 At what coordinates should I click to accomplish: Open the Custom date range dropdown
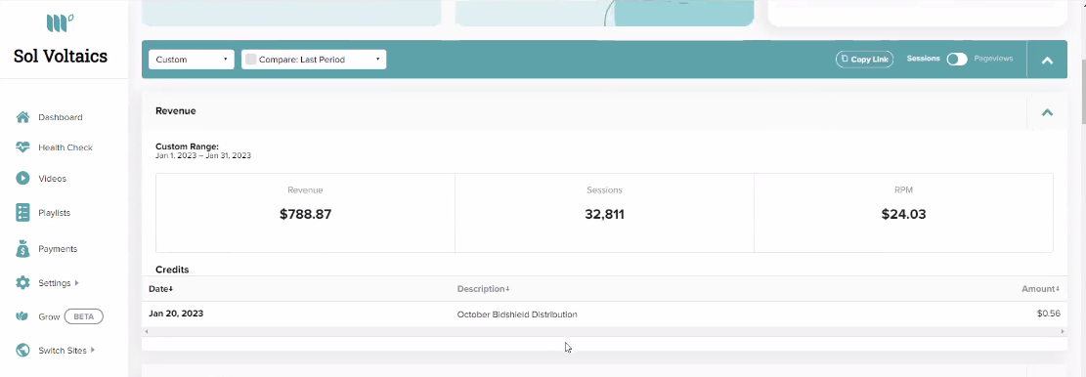click(x=192, y=60)
